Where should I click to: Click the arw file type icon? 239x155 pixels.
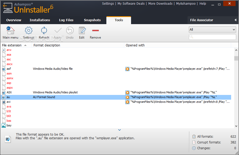tap(4, 50)
